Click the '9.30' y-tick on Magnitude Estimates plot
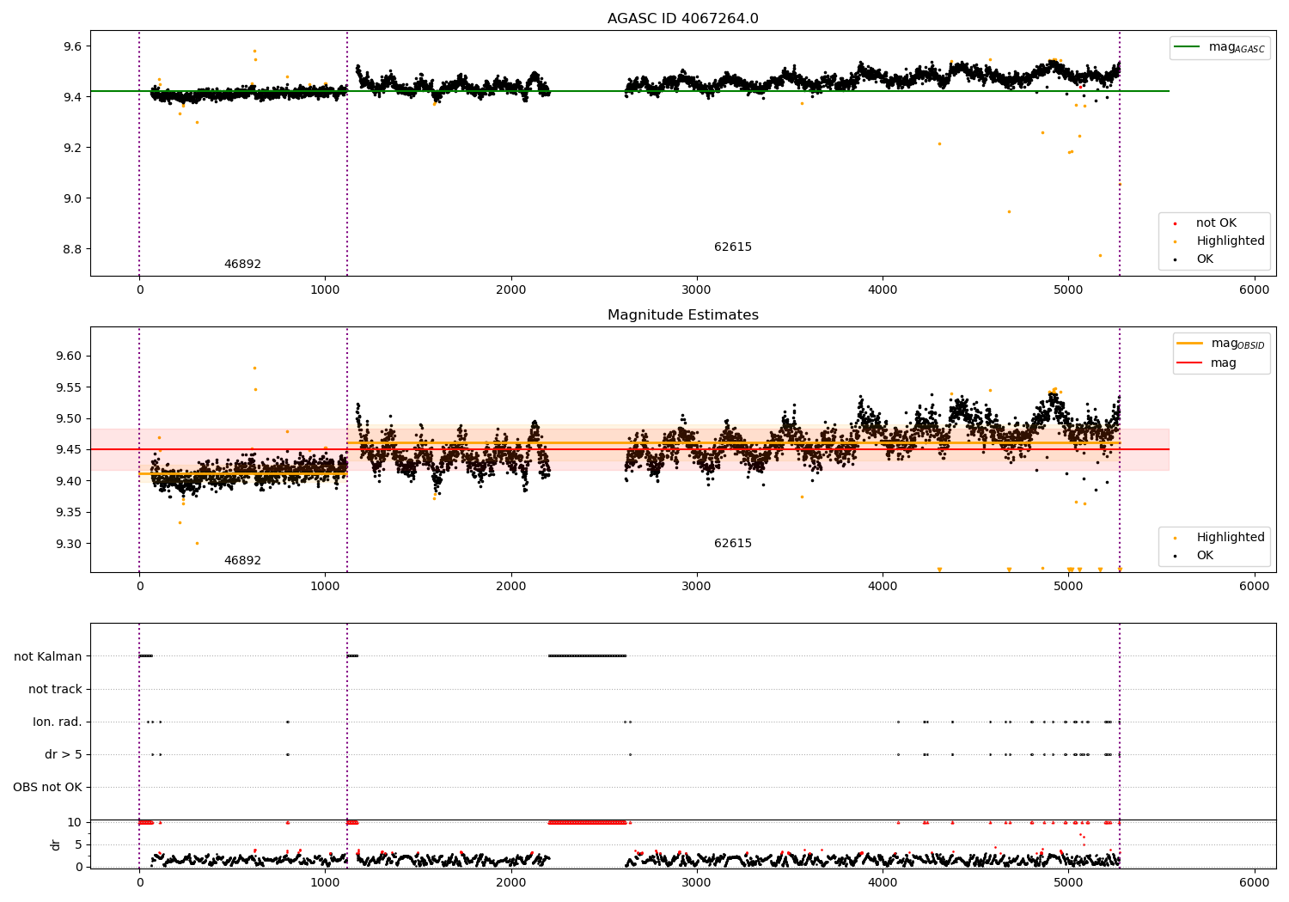The height and width of the screenshot is (902, 1289). [x=69, y=544]
